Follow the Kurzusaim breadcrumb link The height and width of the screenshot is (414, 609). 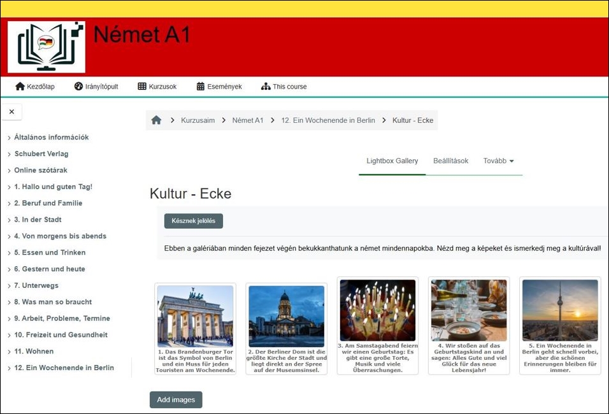[197, 120]
